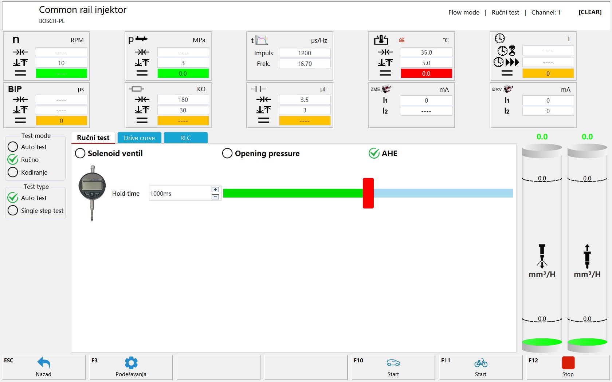The width and height of the screenshot is (612, 382).
Task: Click the injection delivery flow icon
Action: [x=542, y=256]
